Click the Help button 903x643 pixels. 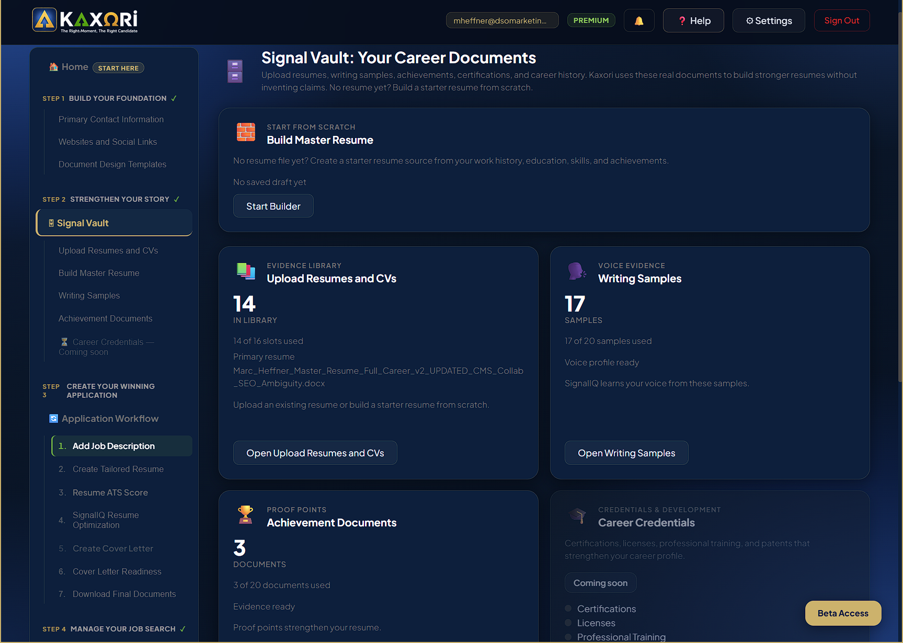[x=693, y=20]
